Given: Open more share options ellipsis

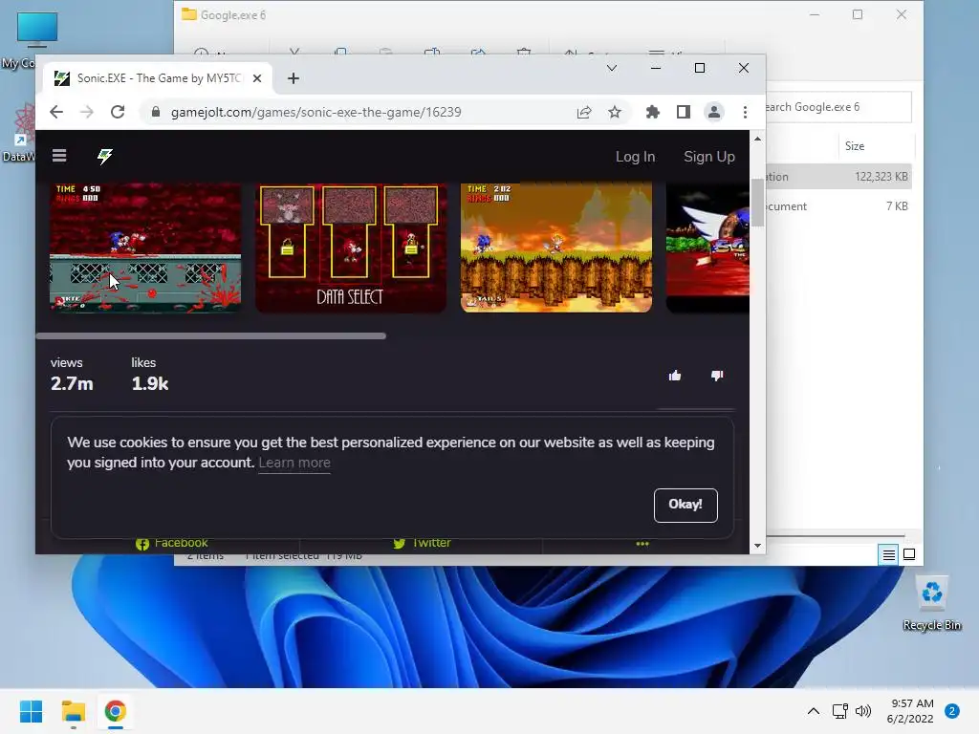Looking at the screenshot, I should click(642, 544).
